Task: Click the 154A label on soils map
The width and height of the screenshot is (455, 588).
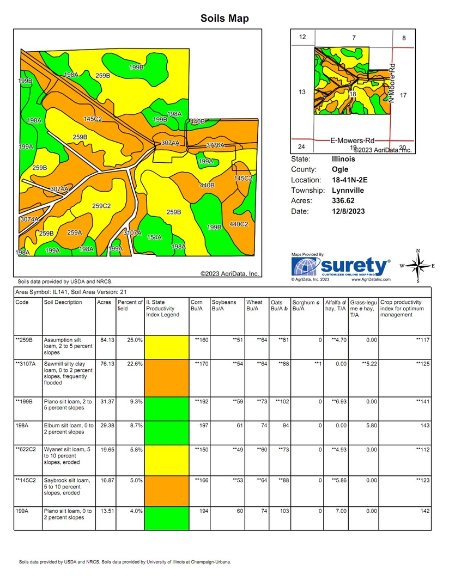Action: (154, 237)
